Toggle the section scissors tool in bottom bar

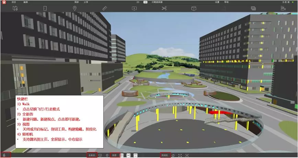pyautogui.click(x=128, y=155)
